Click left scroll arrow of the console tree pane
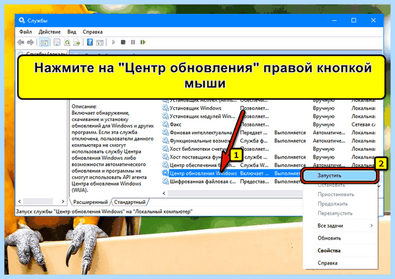Screen dimensions: 395x279 pos(20,201)
